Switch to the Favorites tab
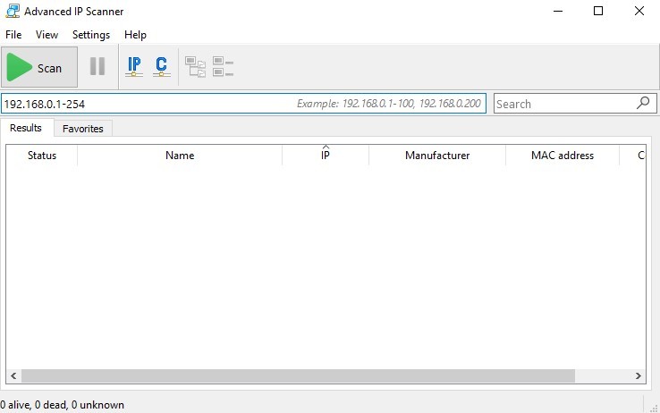Image resolution: width=660 pixels, height=413 pixels. 83,129
